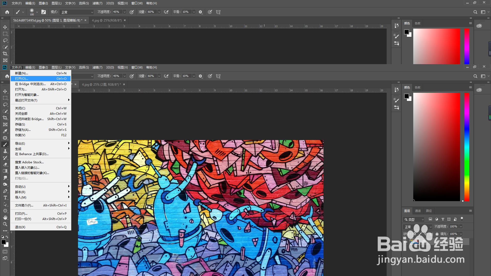
Task: Pick a color in lower window color field
Action: pyautogui.click(x=437, y=147)
